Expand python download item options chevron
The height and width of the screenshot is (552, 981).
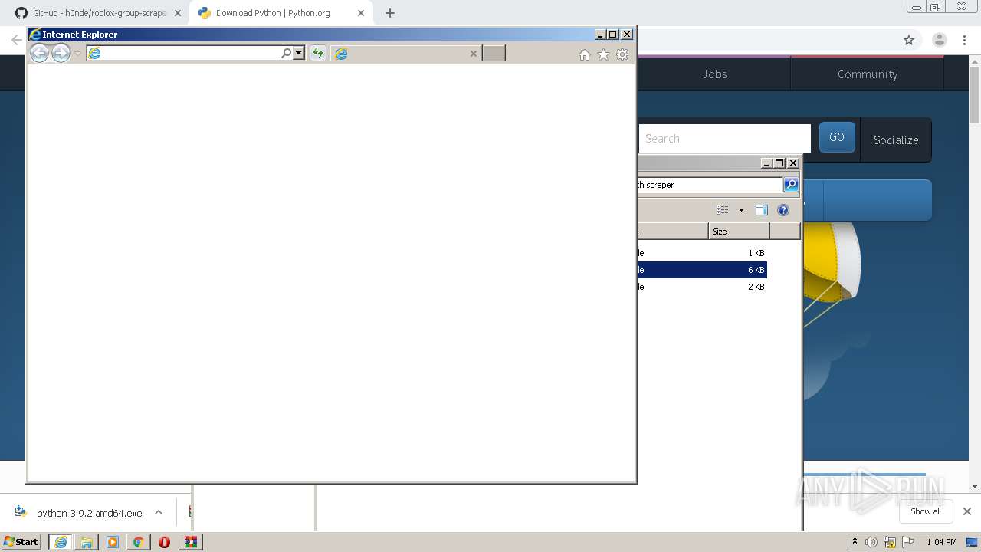[159, 512]
